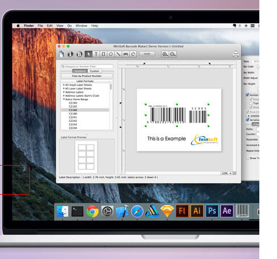Open the zoom percentage dropdown below the canvas
The height and width of the screenshot is (259, 277).
(x=227, y=173)
